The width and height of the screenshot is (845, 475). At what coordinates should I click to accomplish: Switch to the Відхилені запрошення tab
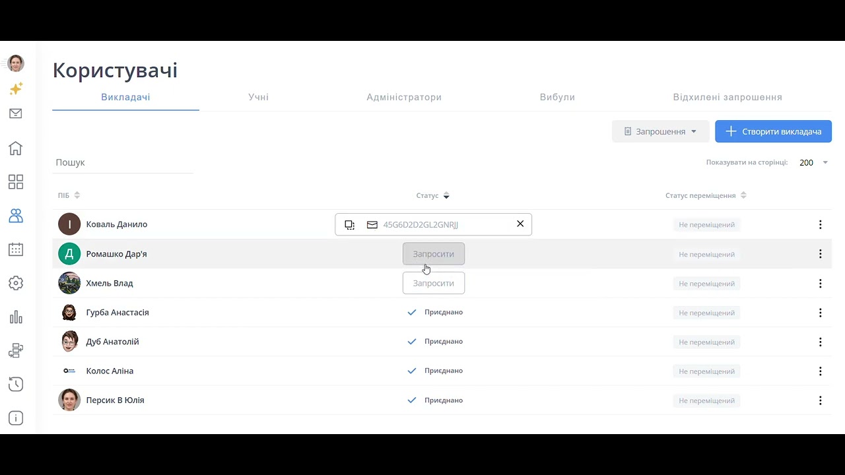point(727,97)
